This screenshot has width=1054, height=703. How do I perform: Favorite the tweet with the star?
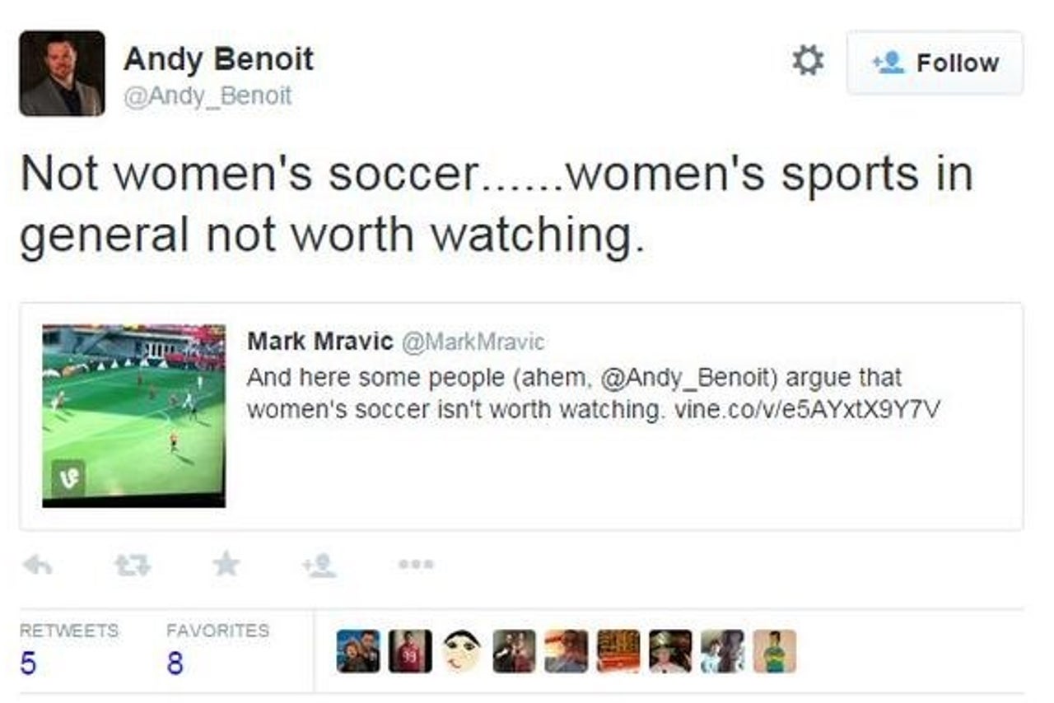coord(225,563)
